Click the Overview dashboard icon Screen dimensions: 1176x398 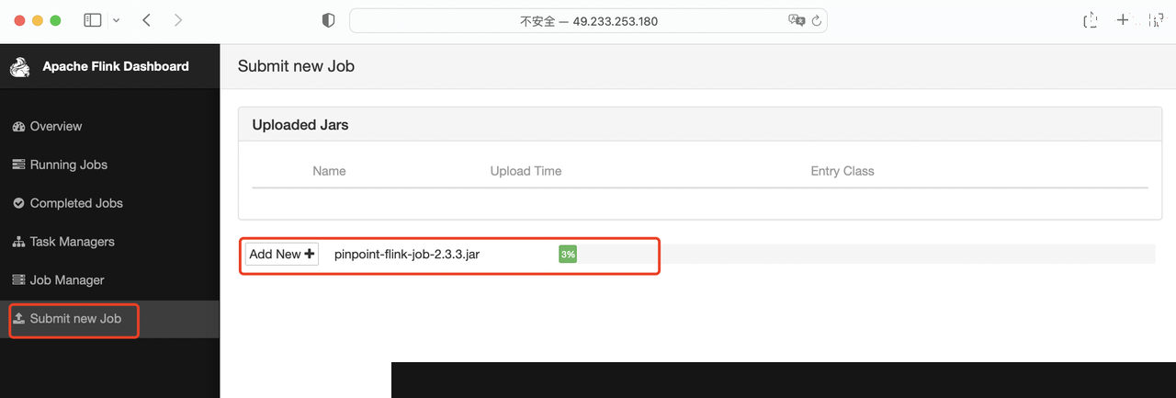point(18,126)
